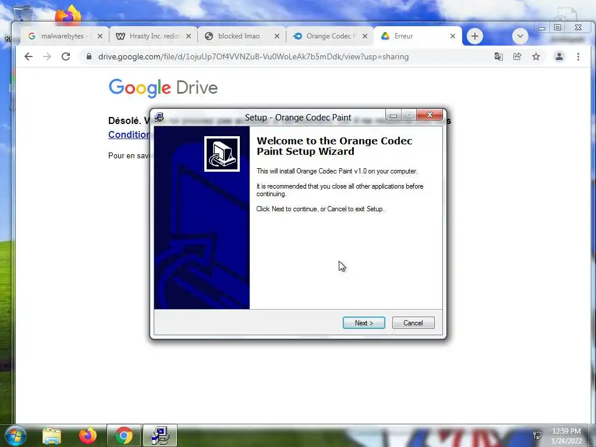Screen dimensions: 596x447
Task: Click the computer installer image in wizard
Action: coord(222,154)
